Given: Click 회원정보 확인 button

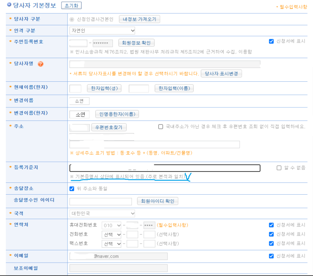Looking at the screenshot, I should pos(136,43).
